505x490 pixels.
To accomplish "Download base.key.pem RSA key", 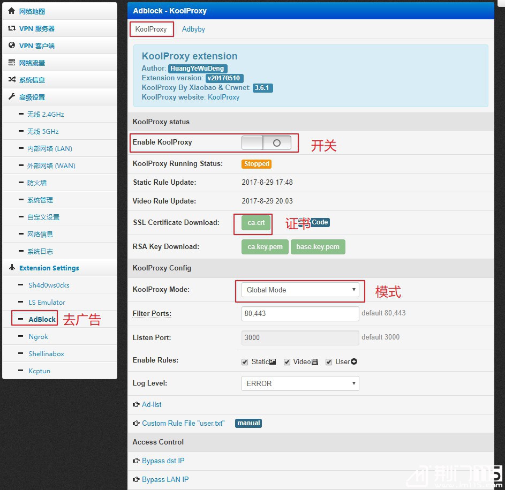I will 318,247.
